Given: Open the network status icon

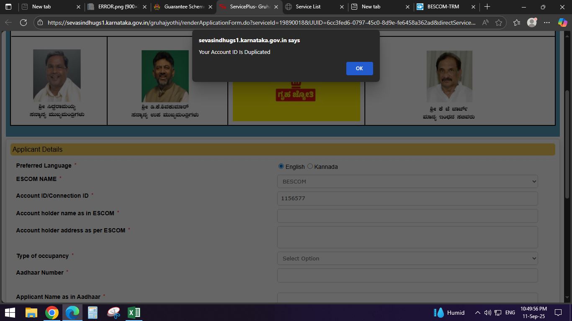Looking at the screenshot, I should (498, 313).
